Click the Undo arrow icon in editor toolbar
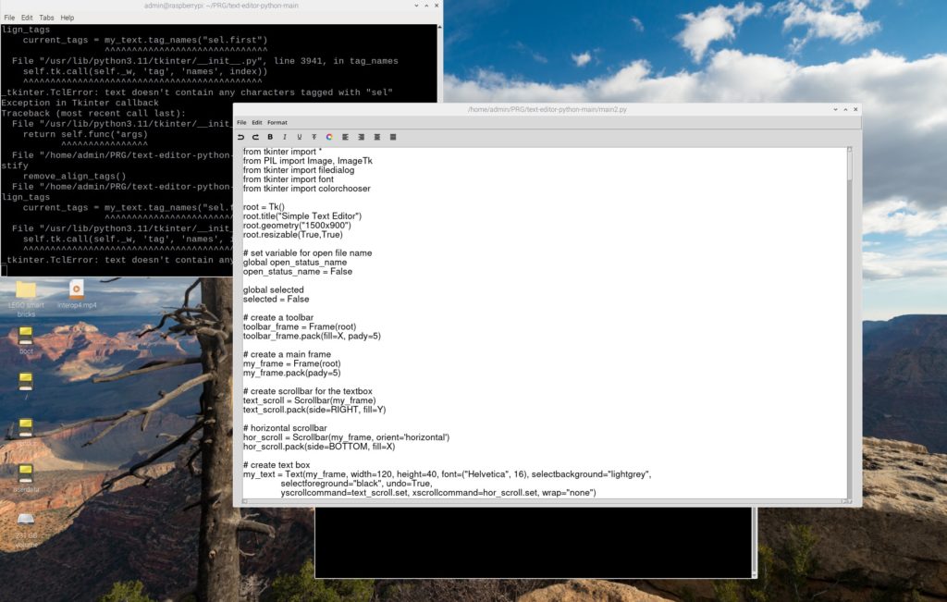Image resolution: width=947 pixels, height=602 pixels. coord(241,137)
